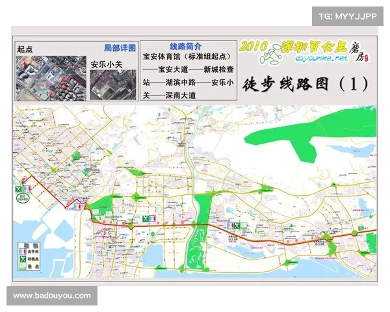
Task: Click the 起点 label above the left photo
Action: tap(25, 49)
